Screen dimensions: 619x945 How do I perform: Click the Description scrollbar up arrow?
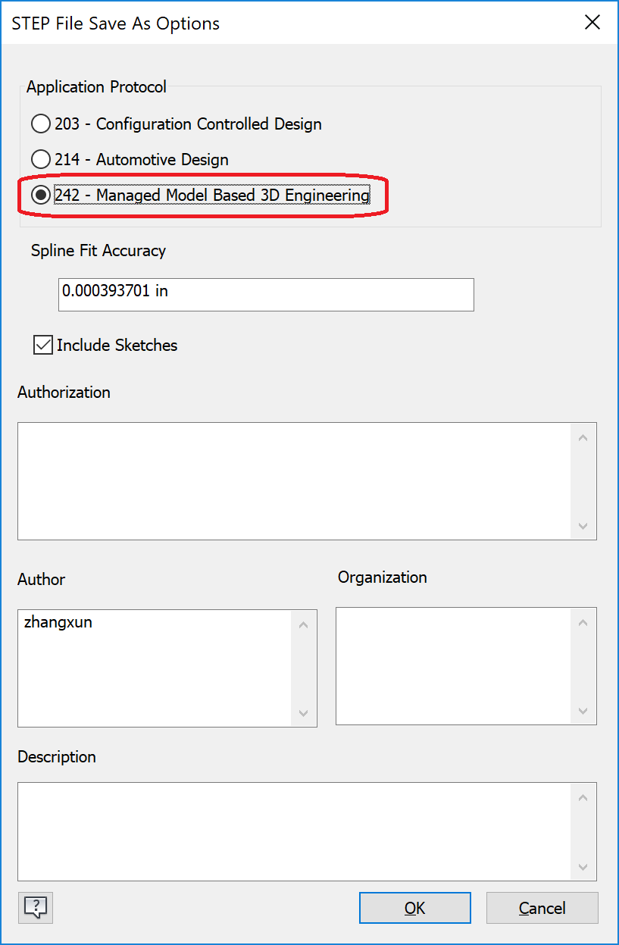583,796
